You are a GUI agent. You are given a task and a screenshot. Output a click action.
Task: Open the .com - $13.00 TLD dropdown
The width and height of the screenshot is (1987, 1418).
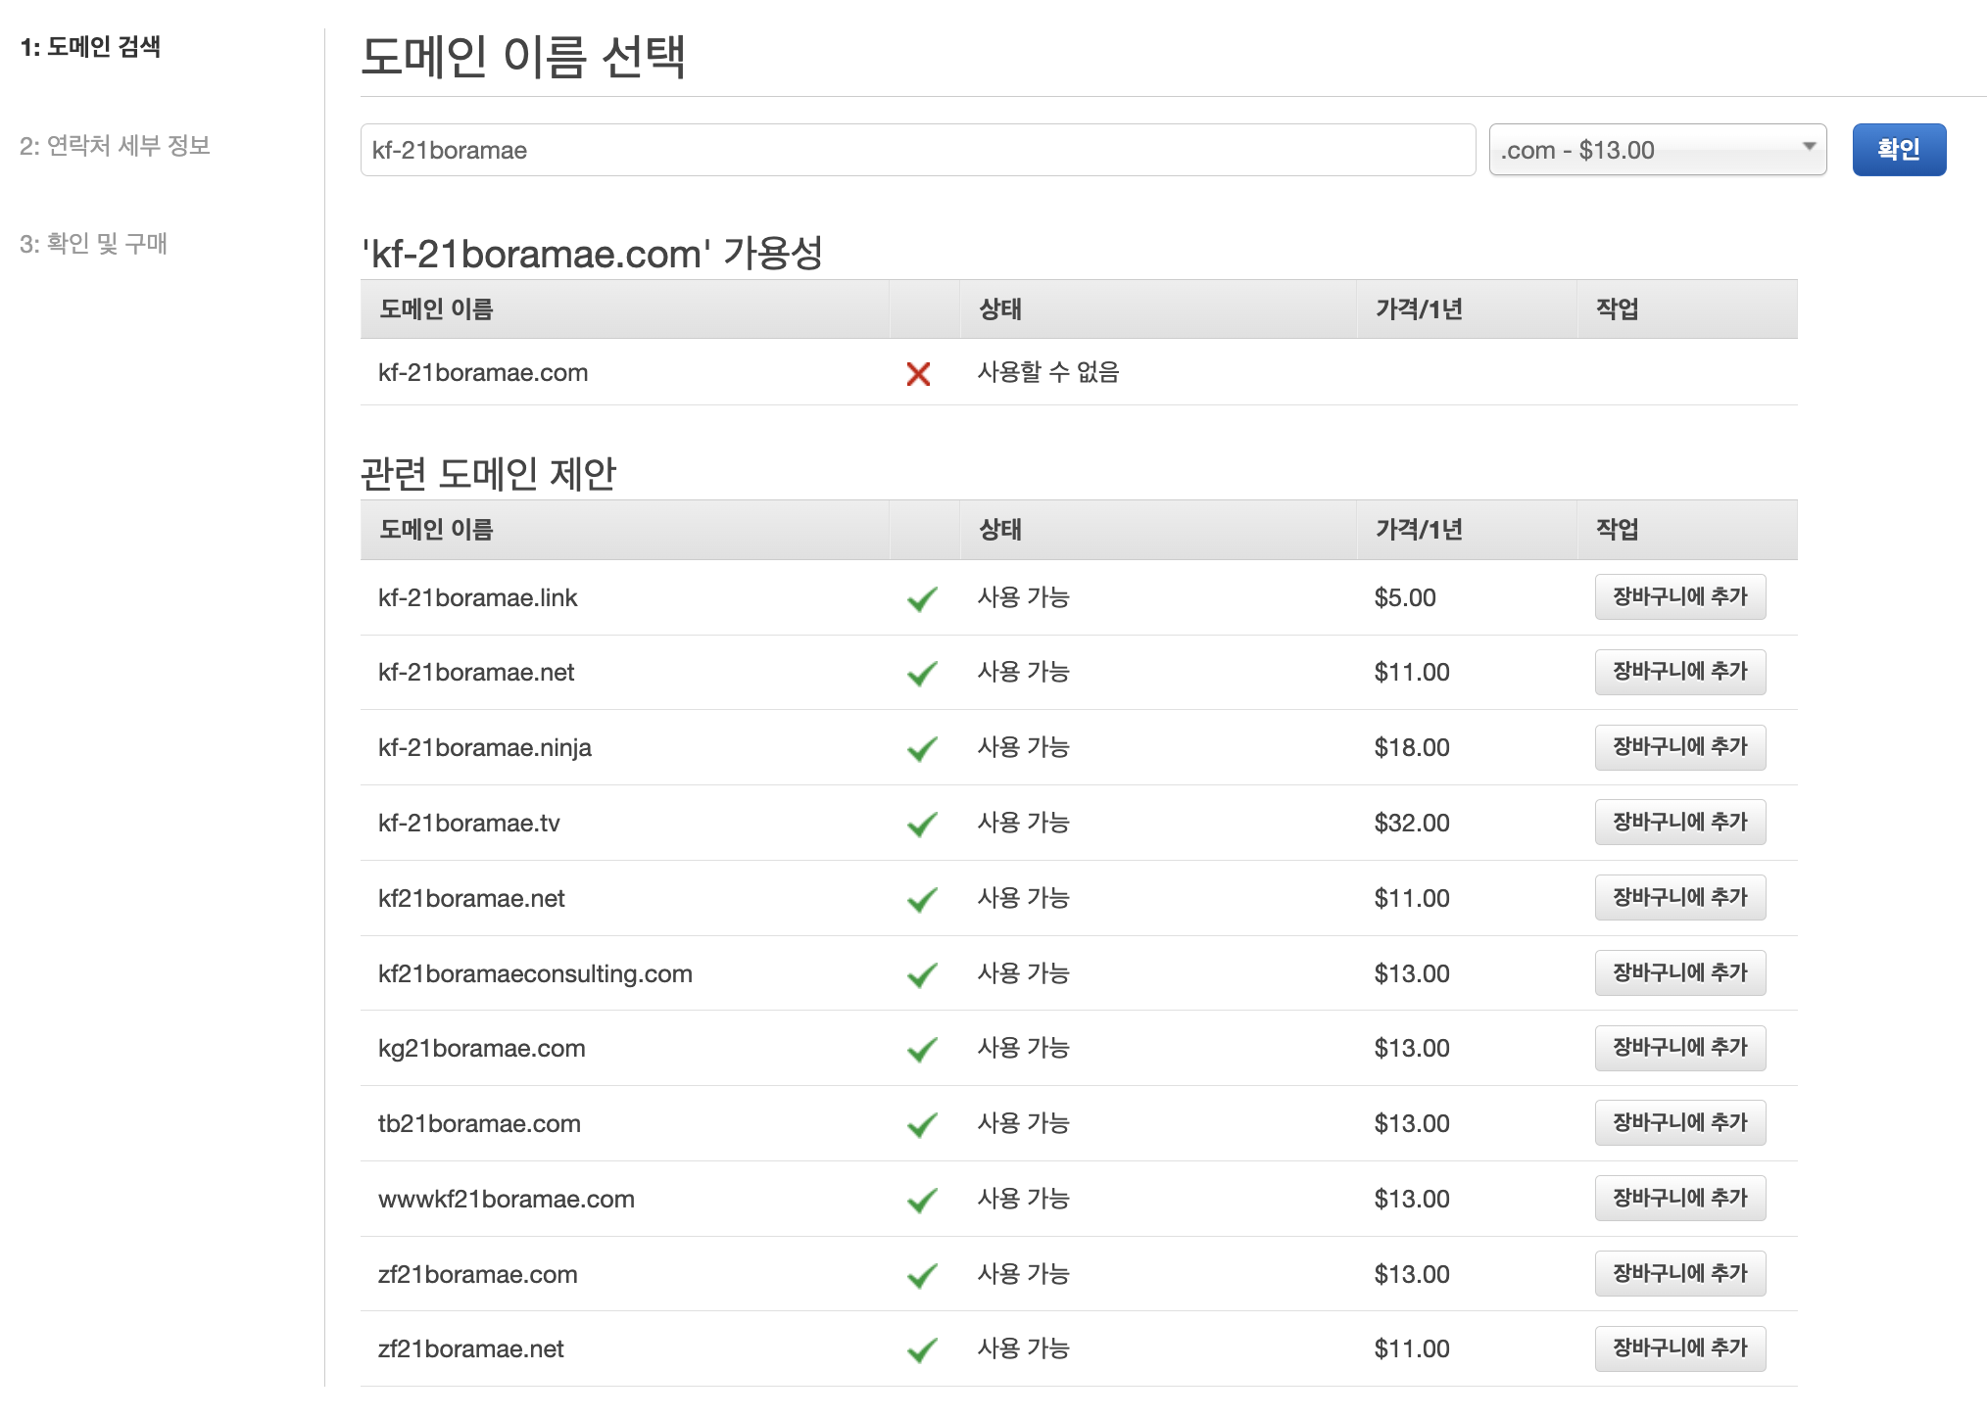pos(1657,150)
